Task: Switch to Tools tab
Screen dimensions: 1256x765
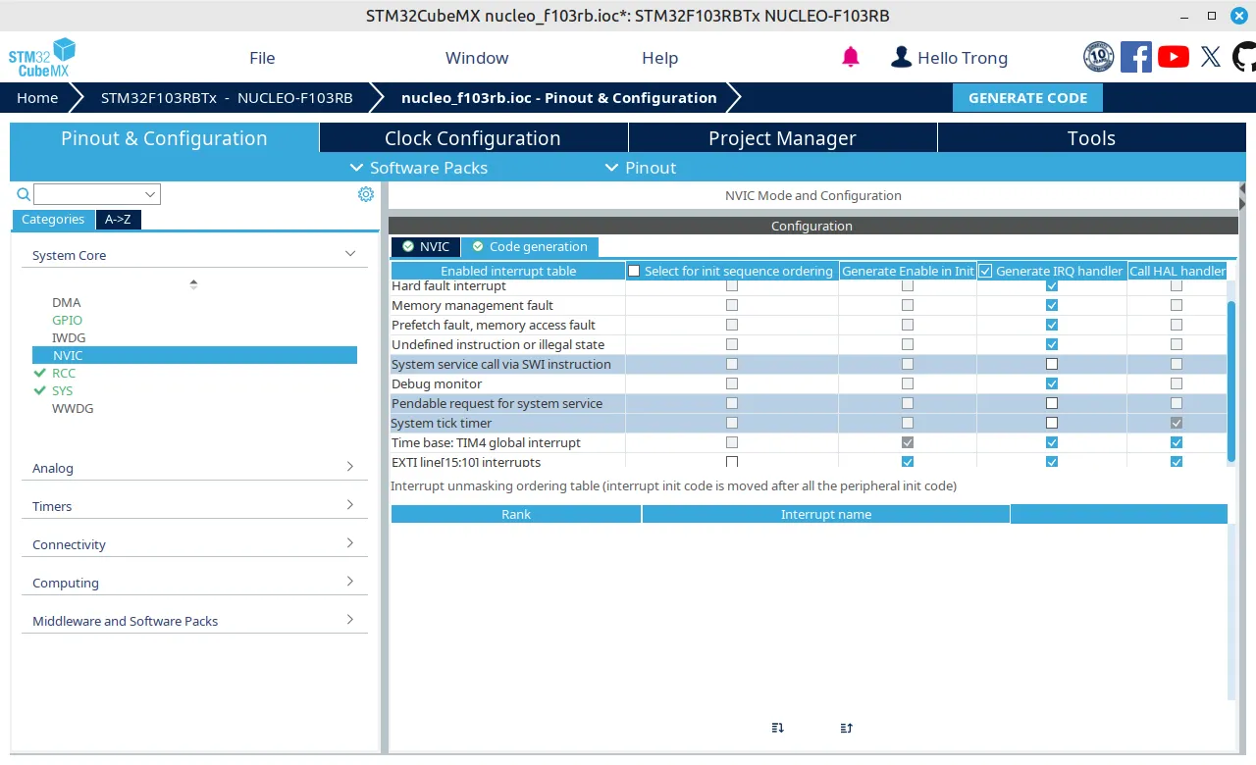Action: click(x=1091, y=138)
